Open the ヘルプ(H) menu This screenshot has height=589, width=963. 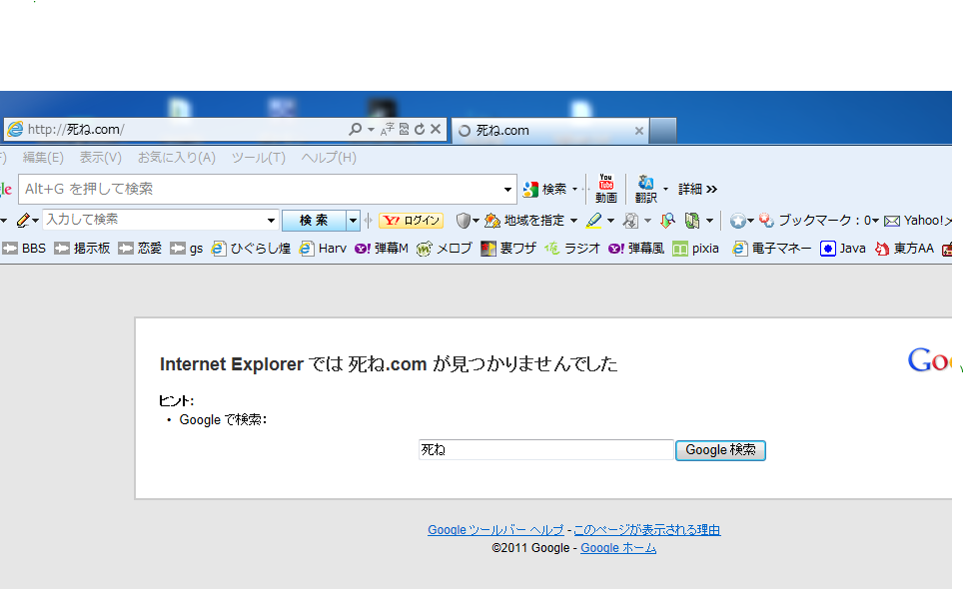[x=329, y=158]
